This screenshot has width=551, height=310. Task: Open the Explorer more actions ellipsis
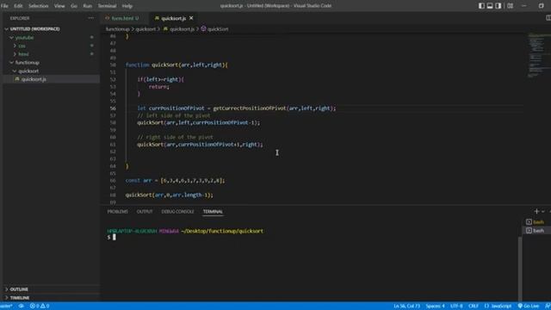tap(91, 18)
